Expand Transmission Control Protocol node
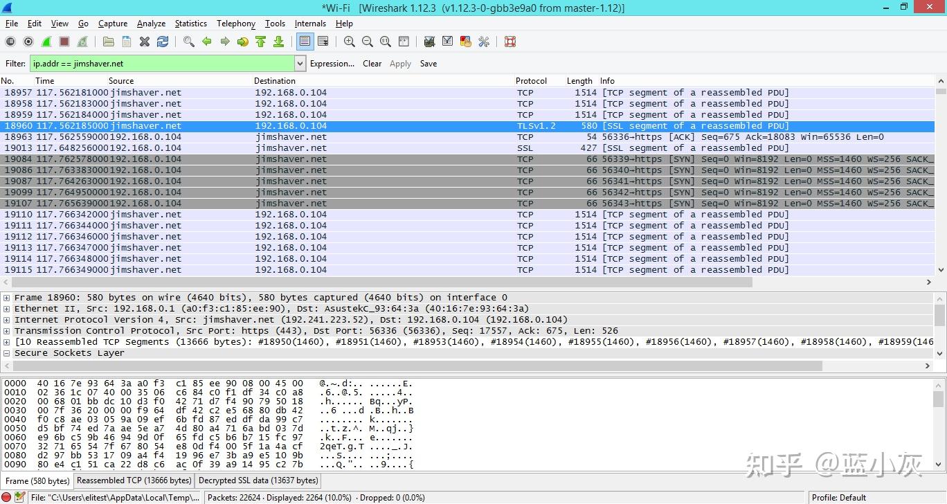 click(7, 331)
